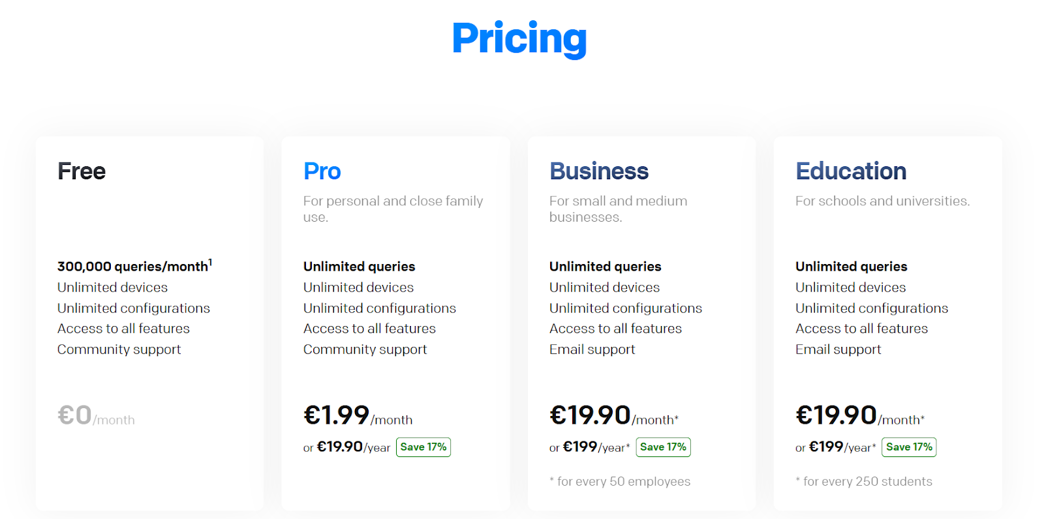The image size is (1044, 519).
Task: Click the Pro plan's Save 17% badge
Action: 423,447
